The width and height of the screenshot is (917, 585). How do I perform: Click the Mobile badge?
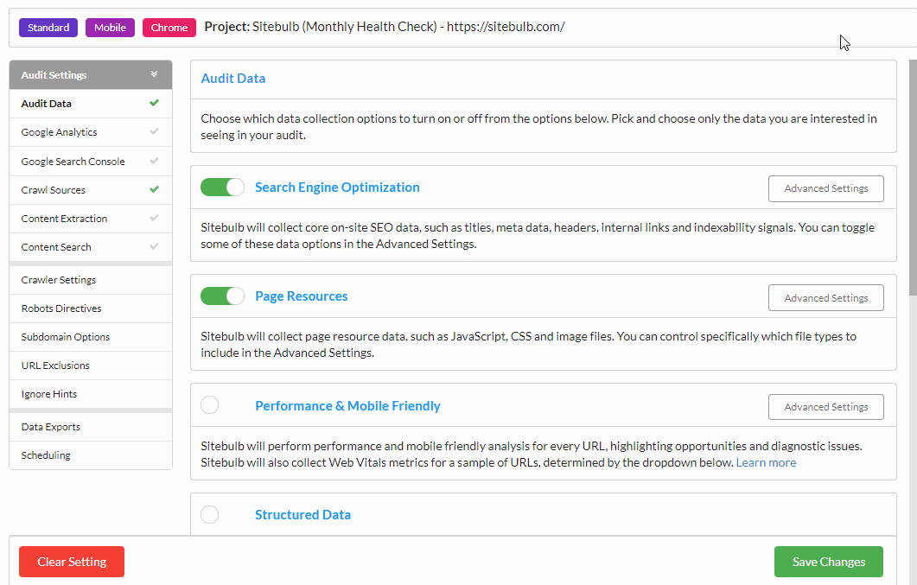[x=110, y=28]
